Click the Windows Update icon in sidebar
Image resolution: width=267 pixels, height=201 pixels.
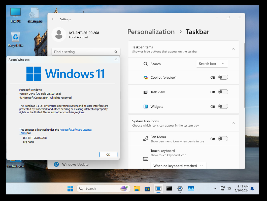pos(56,164)
